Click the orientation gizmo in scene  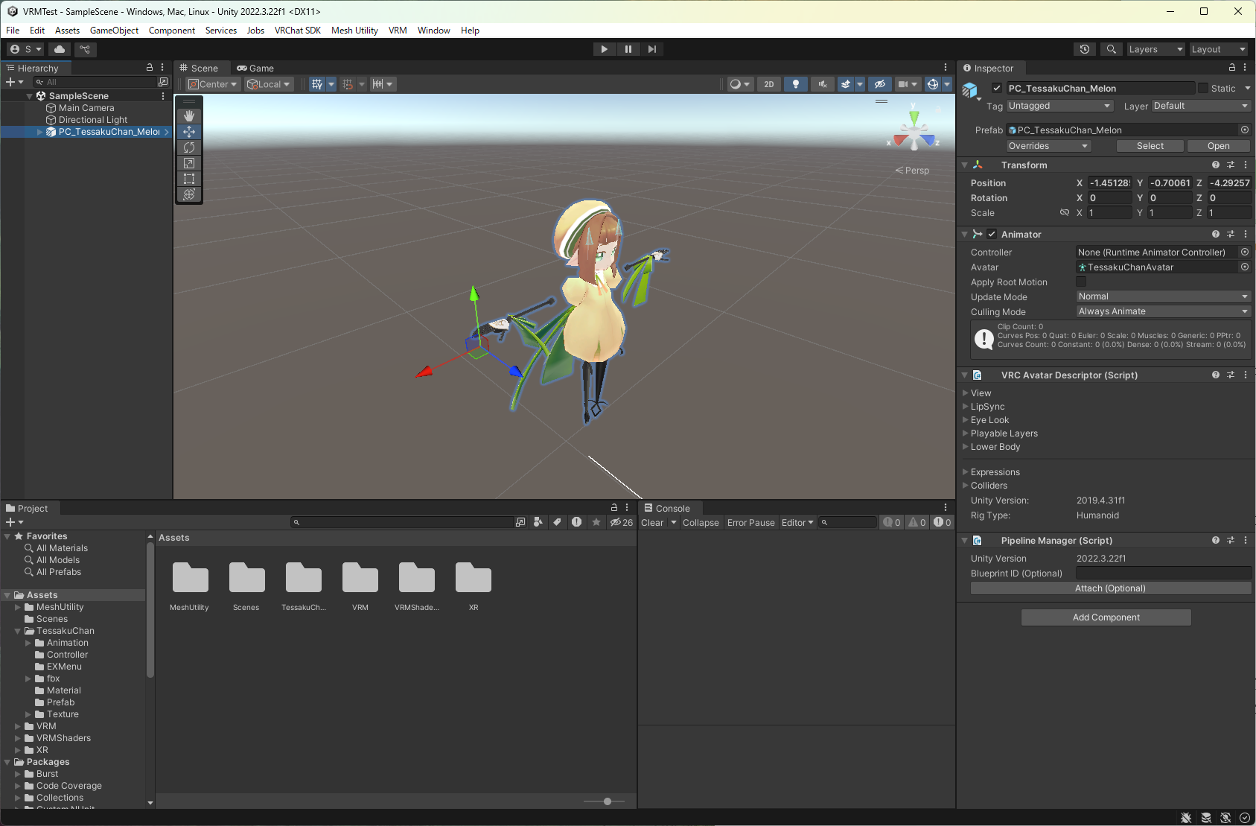point(914,132)
